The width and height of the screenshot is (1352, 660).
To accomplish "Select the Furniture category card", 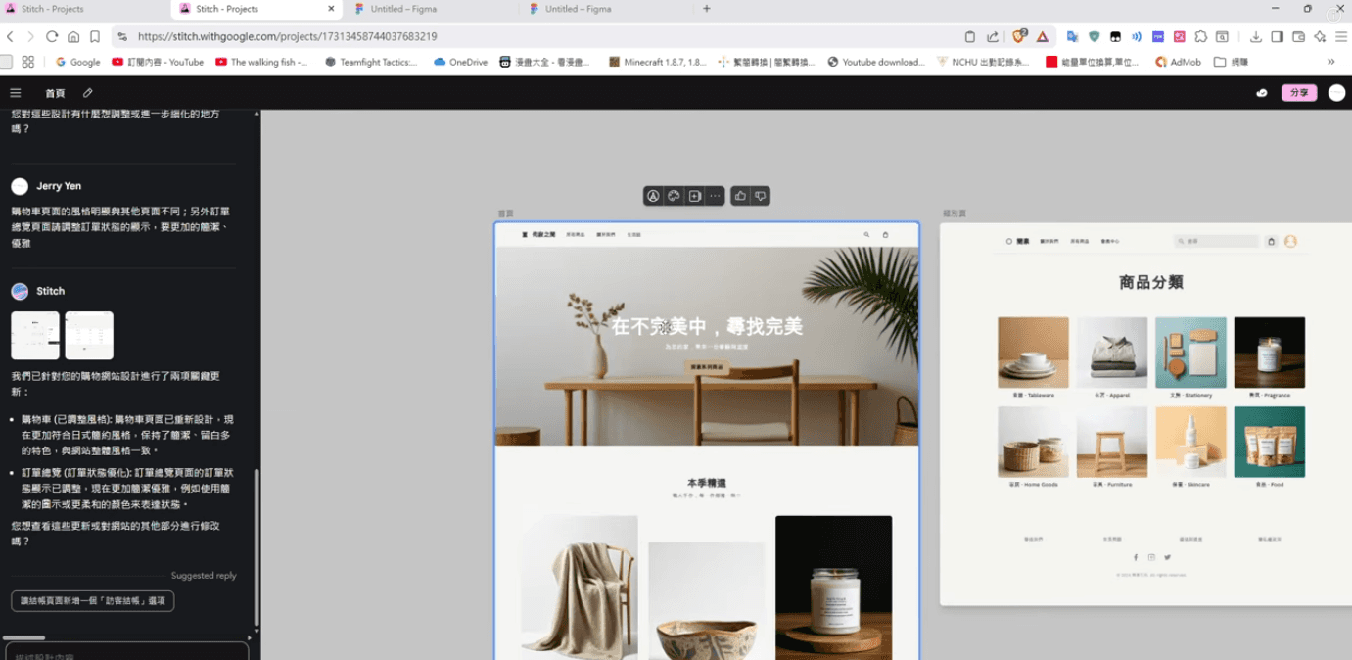I will click(x=1112, y=447).
